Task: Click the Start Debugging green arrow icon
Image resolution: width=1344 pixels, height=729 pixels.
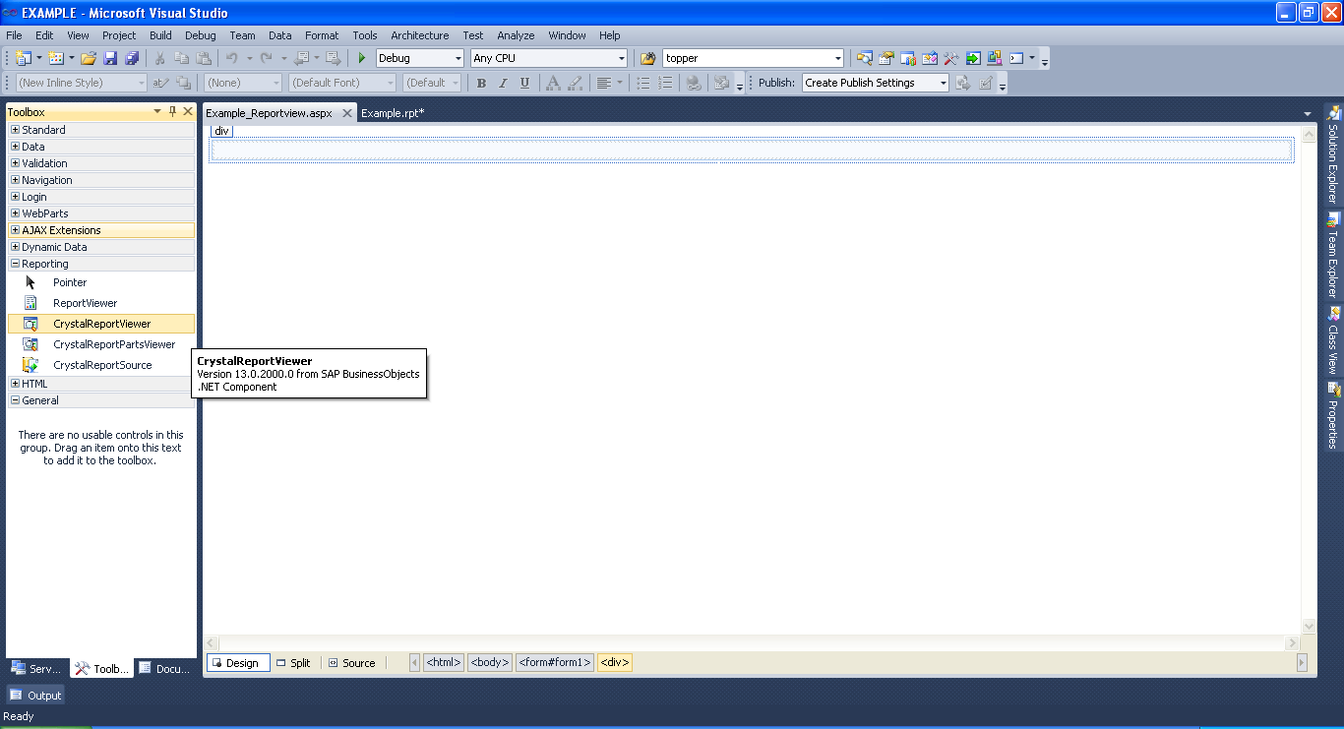Action: click(361, 57)
